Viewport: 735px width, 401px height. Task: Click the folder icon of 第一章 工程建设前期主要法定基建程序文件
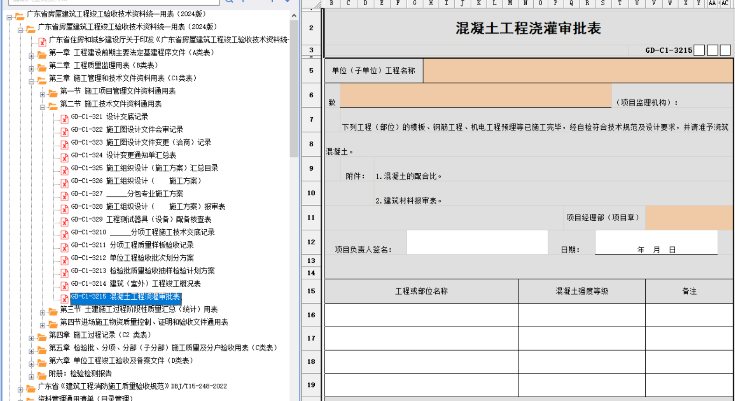pyautogui.click(x=42, y=54)
